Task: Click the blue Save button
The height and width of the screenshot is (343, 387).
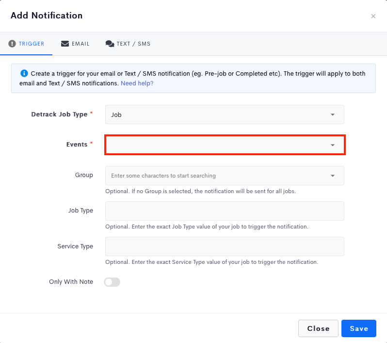Action: (358, 328)
